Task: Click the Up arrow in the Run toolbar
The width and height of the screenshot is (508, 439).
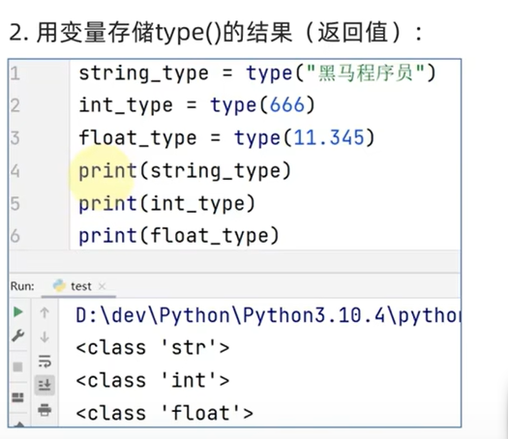Action: click(x=45, y=312)
